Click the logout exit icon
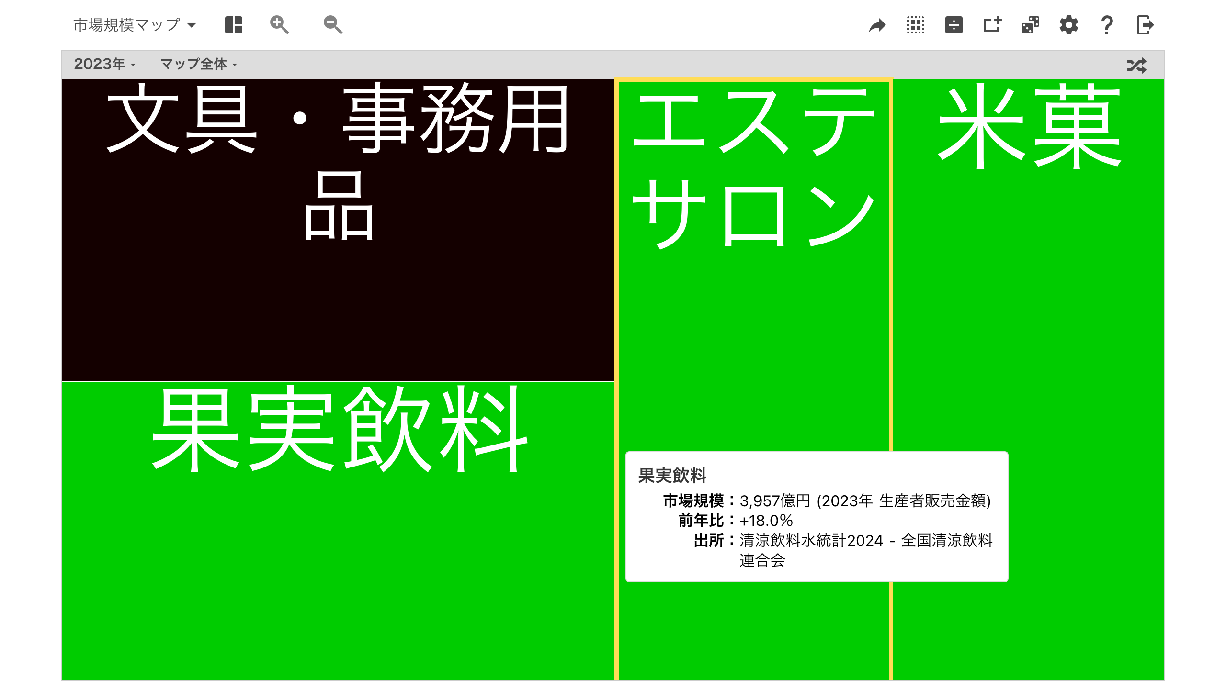1226x689 pixels. (1145, 25)
